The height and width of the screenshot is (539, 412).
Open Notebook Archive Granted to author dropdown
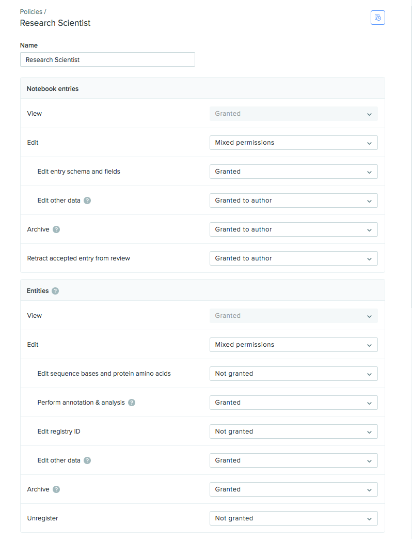[x=293, y=229]
